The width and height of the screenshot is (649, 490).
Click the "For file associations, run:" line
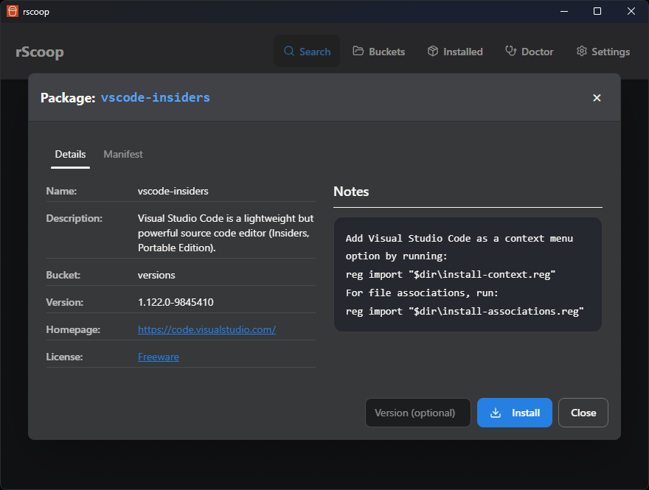coord(422,293)
